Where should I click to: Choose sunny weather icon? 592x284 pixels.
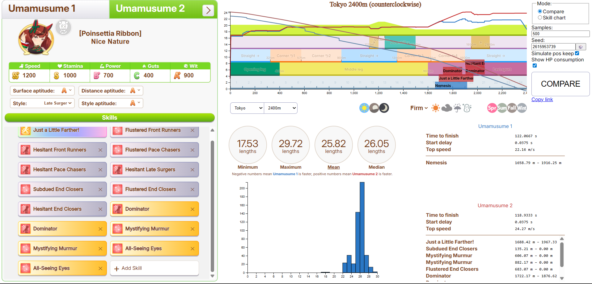(436, 108)
